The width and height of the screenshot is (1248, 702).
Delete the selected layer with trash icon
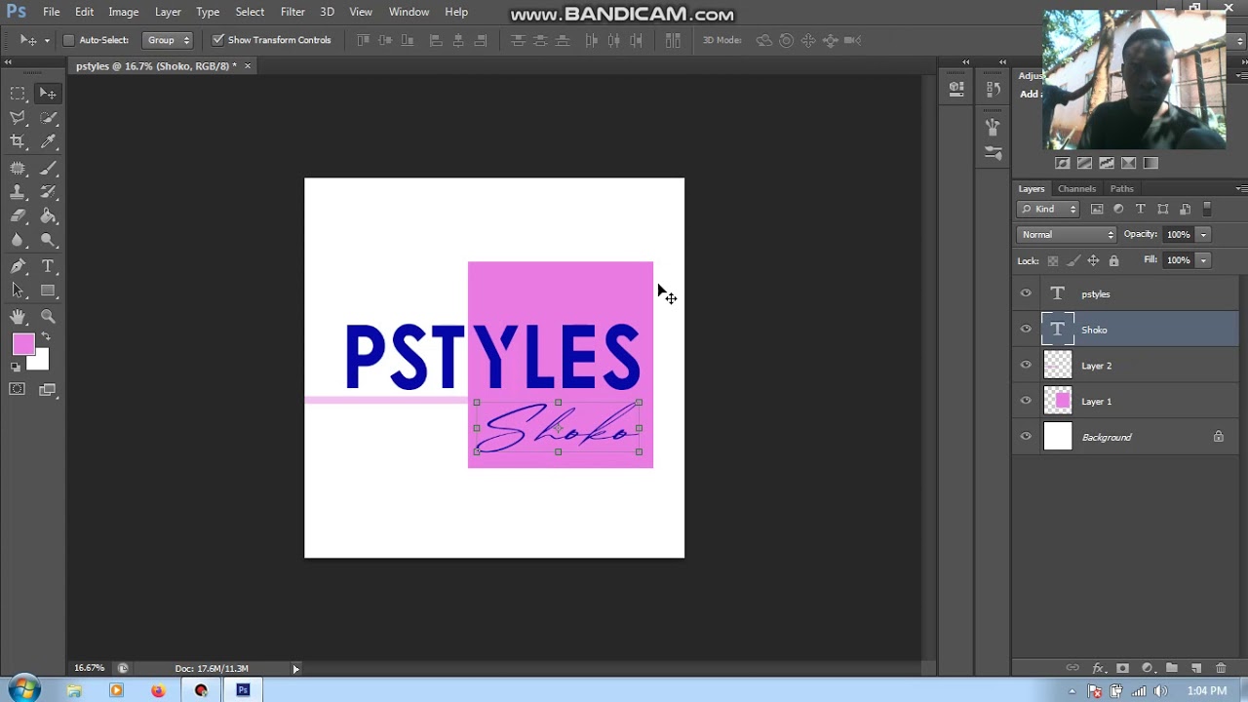tap(1221, 668)
